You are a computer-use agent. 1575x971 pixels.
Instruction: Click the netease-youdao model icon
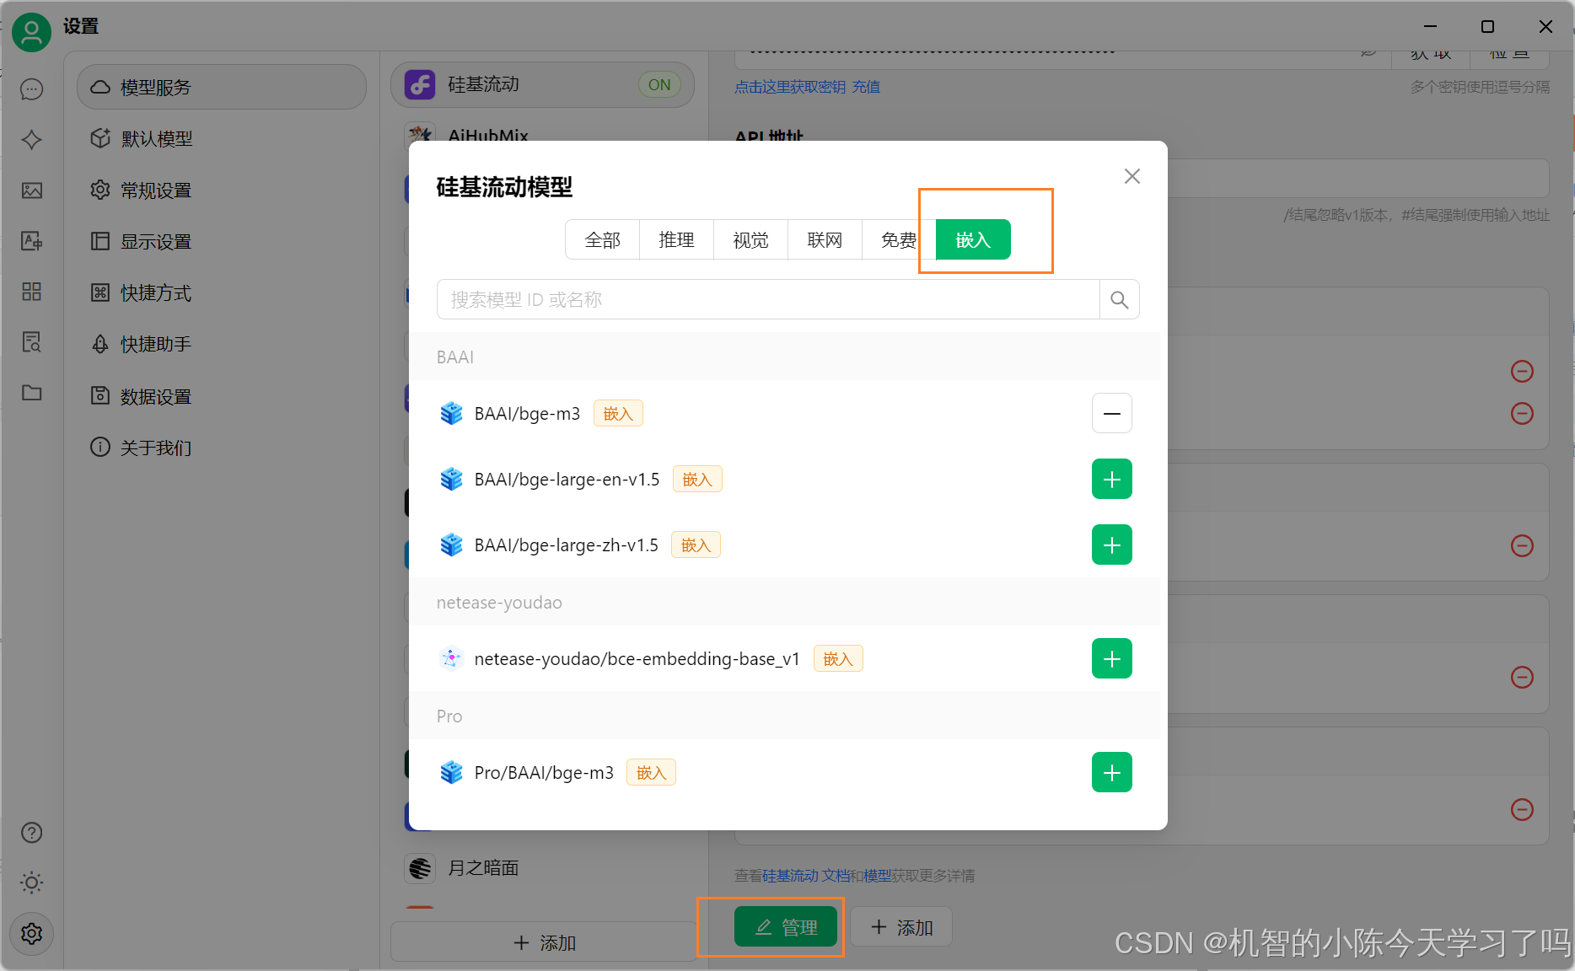tap(452, 658)
